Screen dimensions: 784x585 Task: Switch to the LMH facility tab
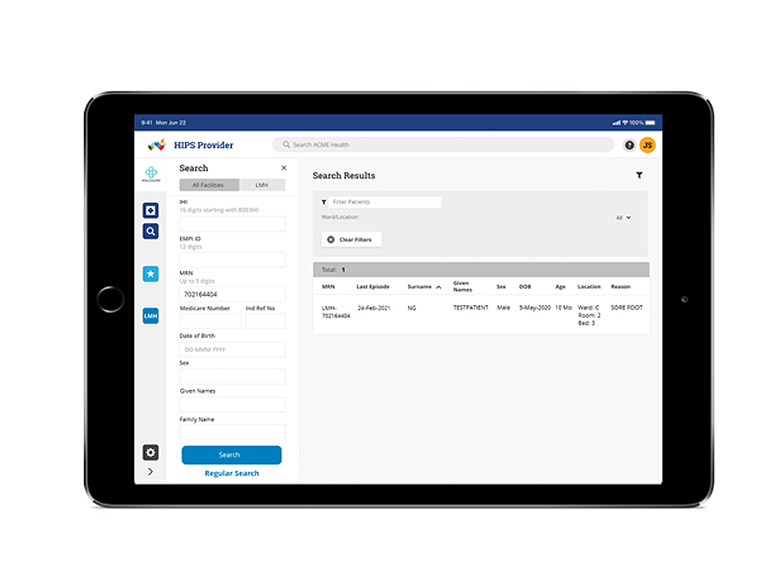(x=262, y=184)
